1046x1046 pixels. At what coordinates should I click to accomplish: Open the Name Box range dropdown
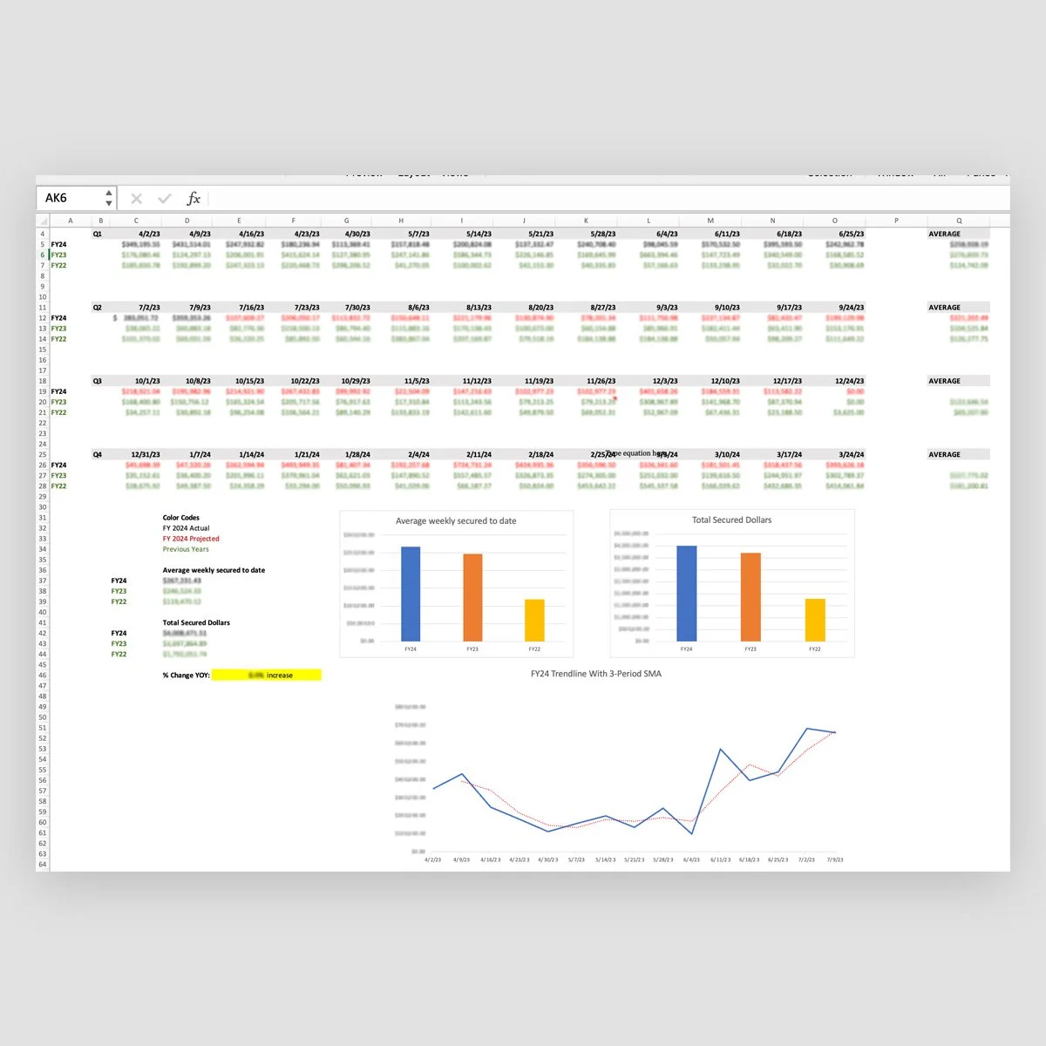tap(108, 198)
